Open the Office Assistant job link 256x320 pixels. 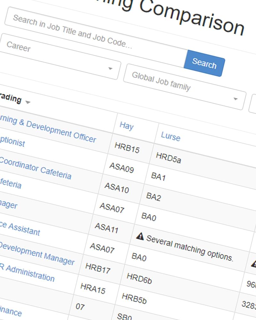(20, 228)
